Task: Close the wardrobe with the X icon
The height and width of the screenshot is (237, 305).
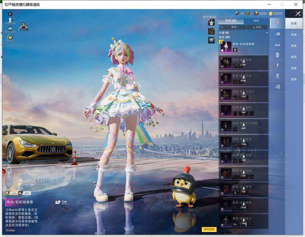Action: 298,14
